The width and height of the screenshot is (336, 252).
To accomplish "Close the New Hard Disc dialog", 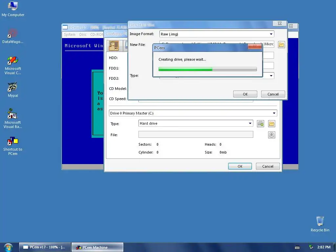I will click(280, 23).
